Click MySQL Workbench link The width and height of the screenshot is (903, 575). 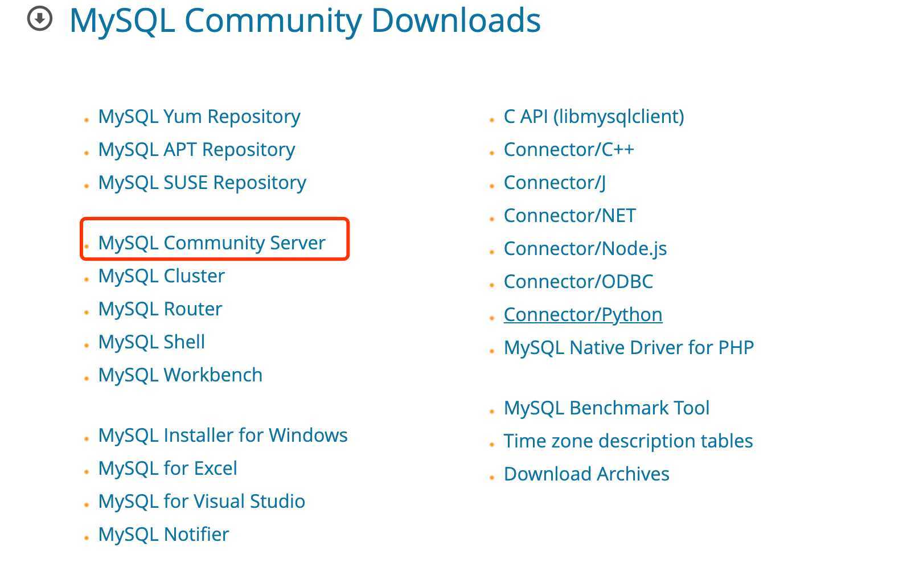[180, 375]
